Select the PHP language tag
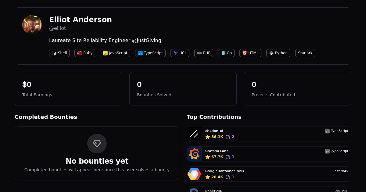Viewport: 366px width, 192px height. coord(204,53)
